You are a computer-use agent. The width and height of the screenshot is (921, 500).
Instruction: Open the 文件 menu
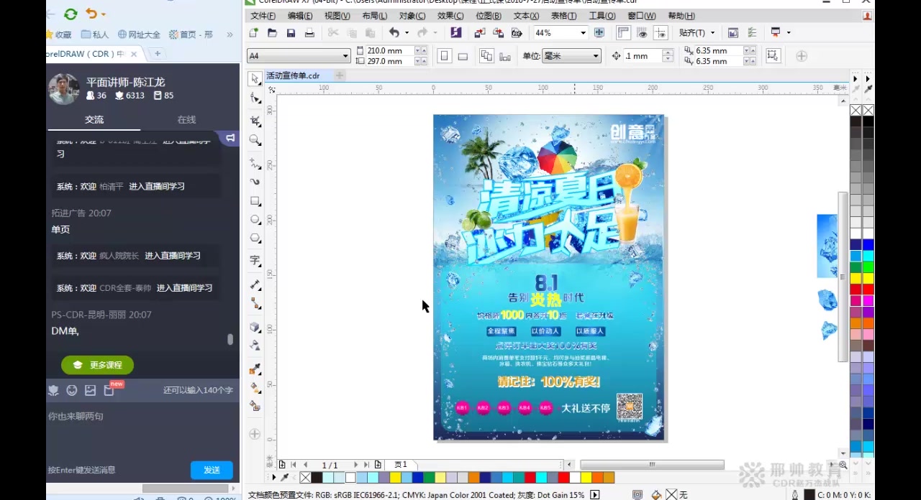coord(260,15)
